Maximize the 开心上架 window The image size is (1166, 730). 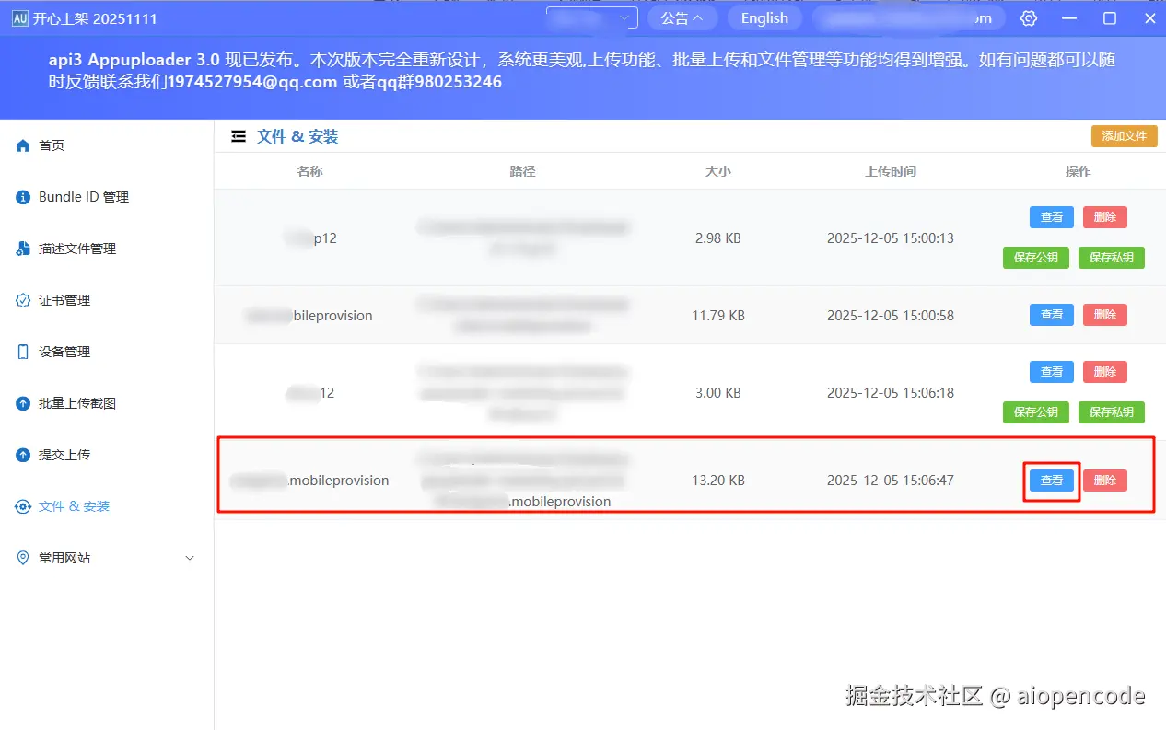1110,18
